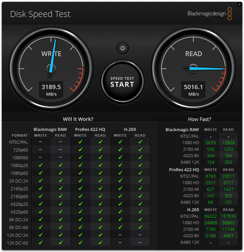Click the write speed 3189.5 MB/s readout
Screen dimensions: 244x252
(51, 90)
